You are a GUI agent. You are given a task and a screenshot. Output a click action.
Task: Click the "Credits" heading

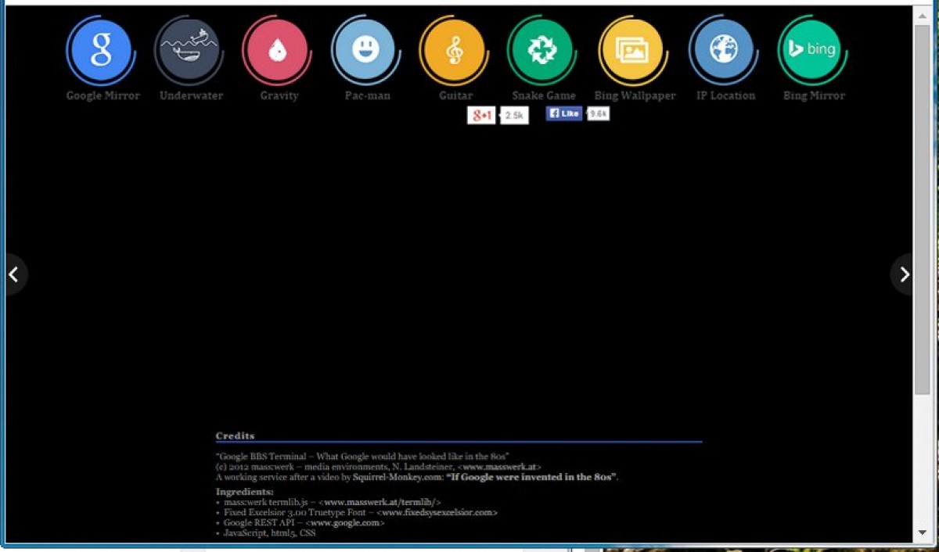tap(235, 436)
